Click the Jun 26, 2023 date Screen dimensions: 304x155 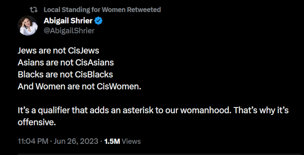(75, 141)
